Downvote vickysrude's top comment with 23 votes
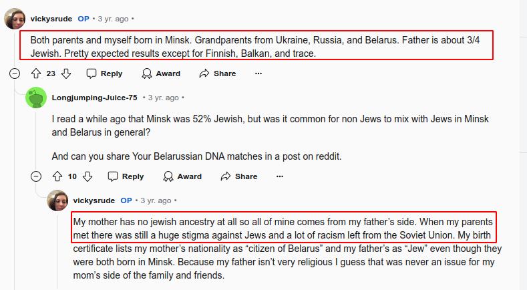The height and width of the screenshot is (290, 527). click(66, 74)
